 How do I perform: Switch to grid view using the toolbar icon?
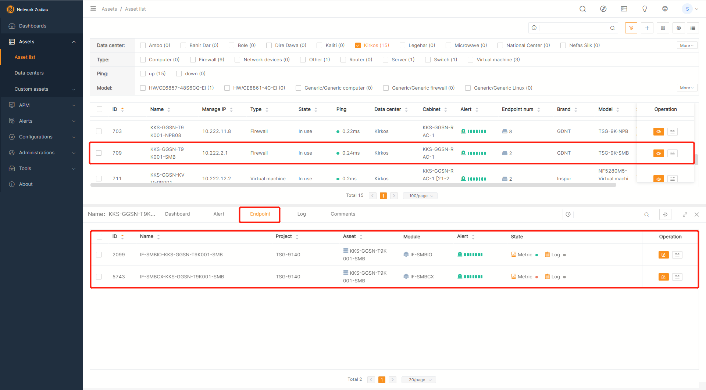click(x=663, y=28)
